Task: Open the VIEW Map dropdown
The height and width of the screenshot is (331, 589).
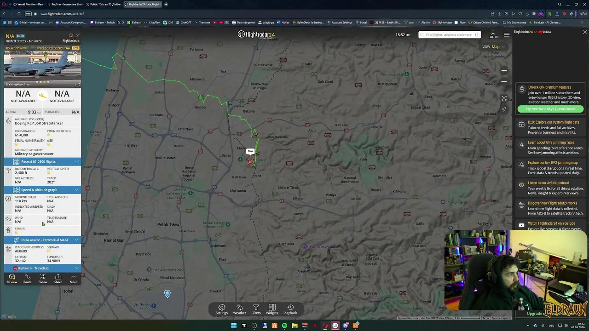Action: click(x=494, y=46)
